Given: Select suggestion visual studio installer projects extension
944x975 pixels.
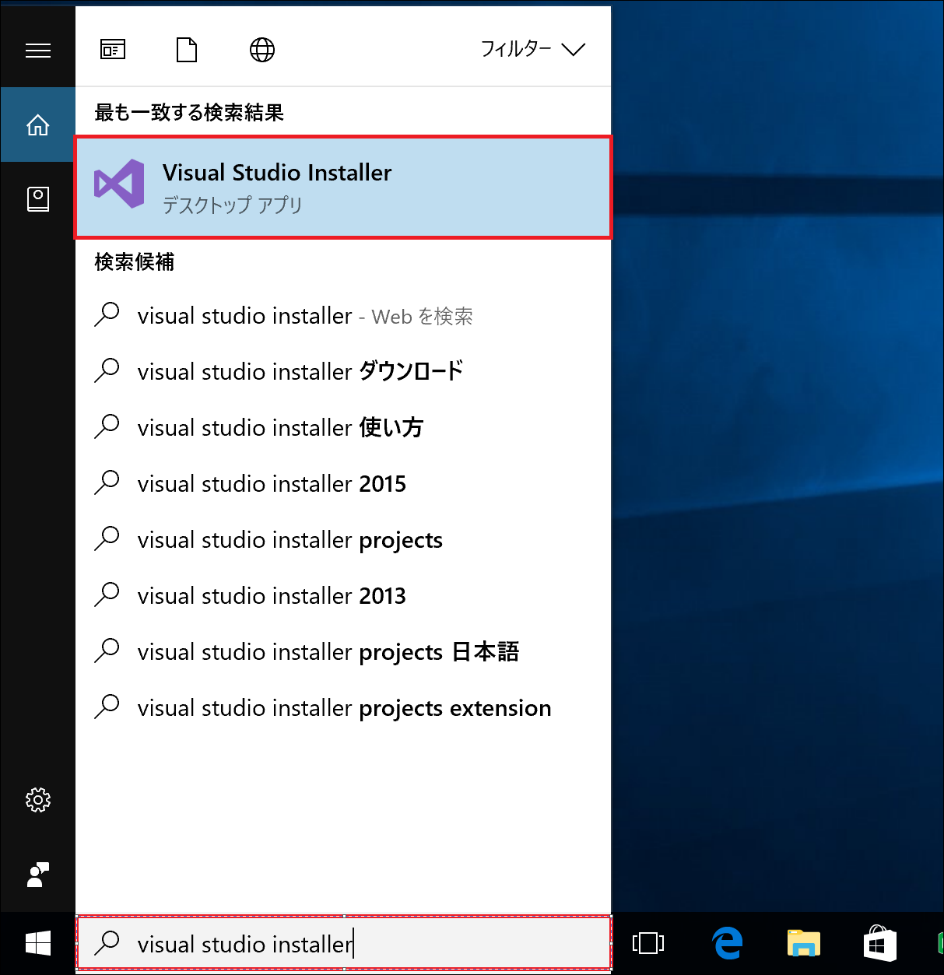Looking at the screenshot, I should point(343,708).
